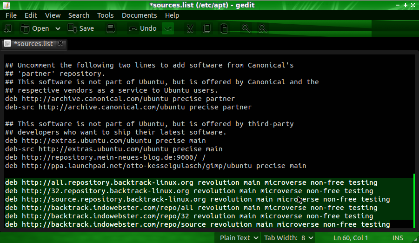Image resolution: width=419 pixels, height=243 pixels.
Task: Open Find and Replace icon
Action: 262,28
